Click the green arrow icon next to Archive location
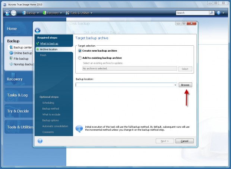 (38, 49)
